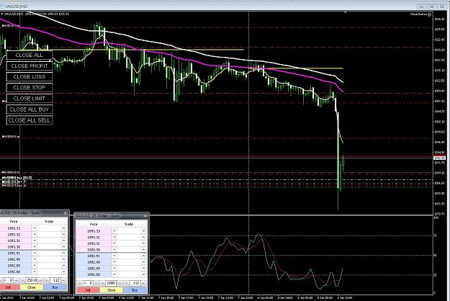
Task: Click up arrow at 1893.30 in 250.00-volume panel
Action: pyautogui.click(x=63, y=247)
